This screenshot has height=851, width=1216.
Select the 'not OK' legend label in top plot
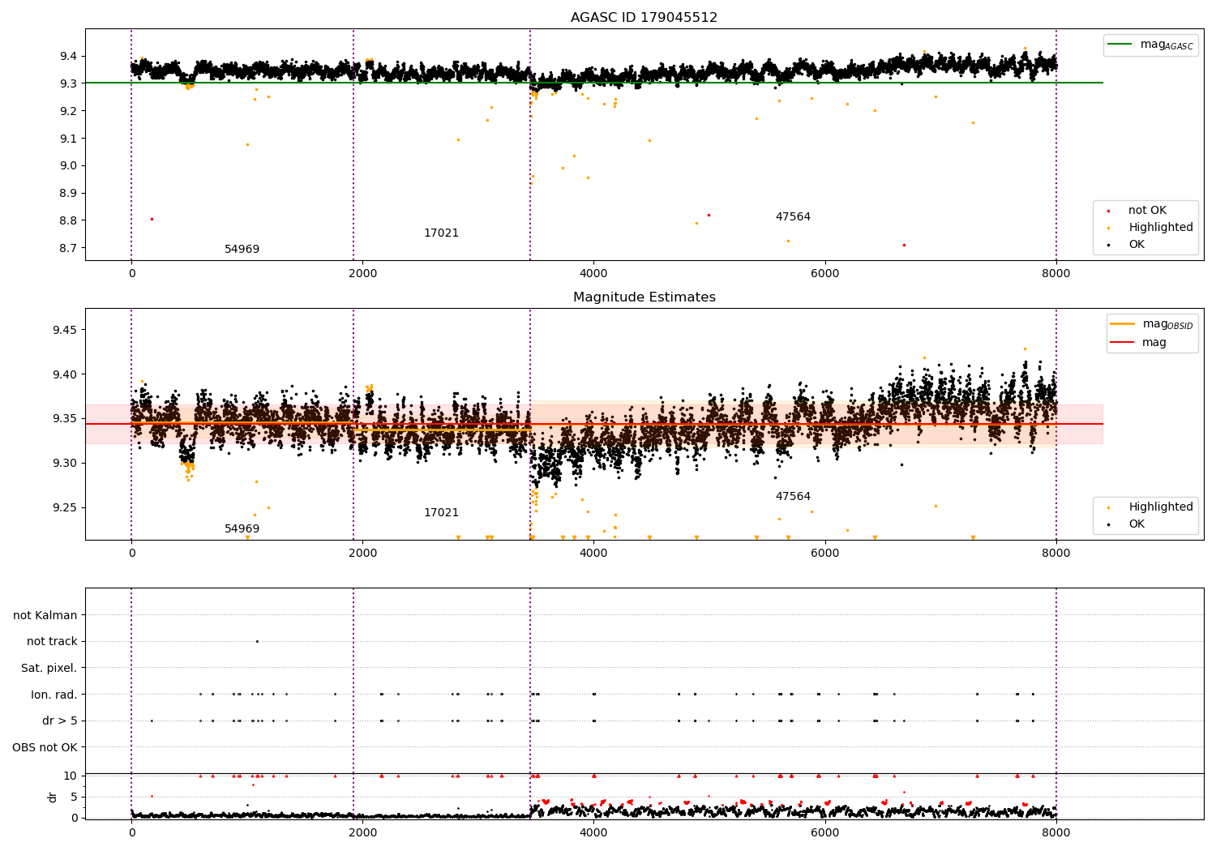pyautogui.click(x=1147, y=211)
